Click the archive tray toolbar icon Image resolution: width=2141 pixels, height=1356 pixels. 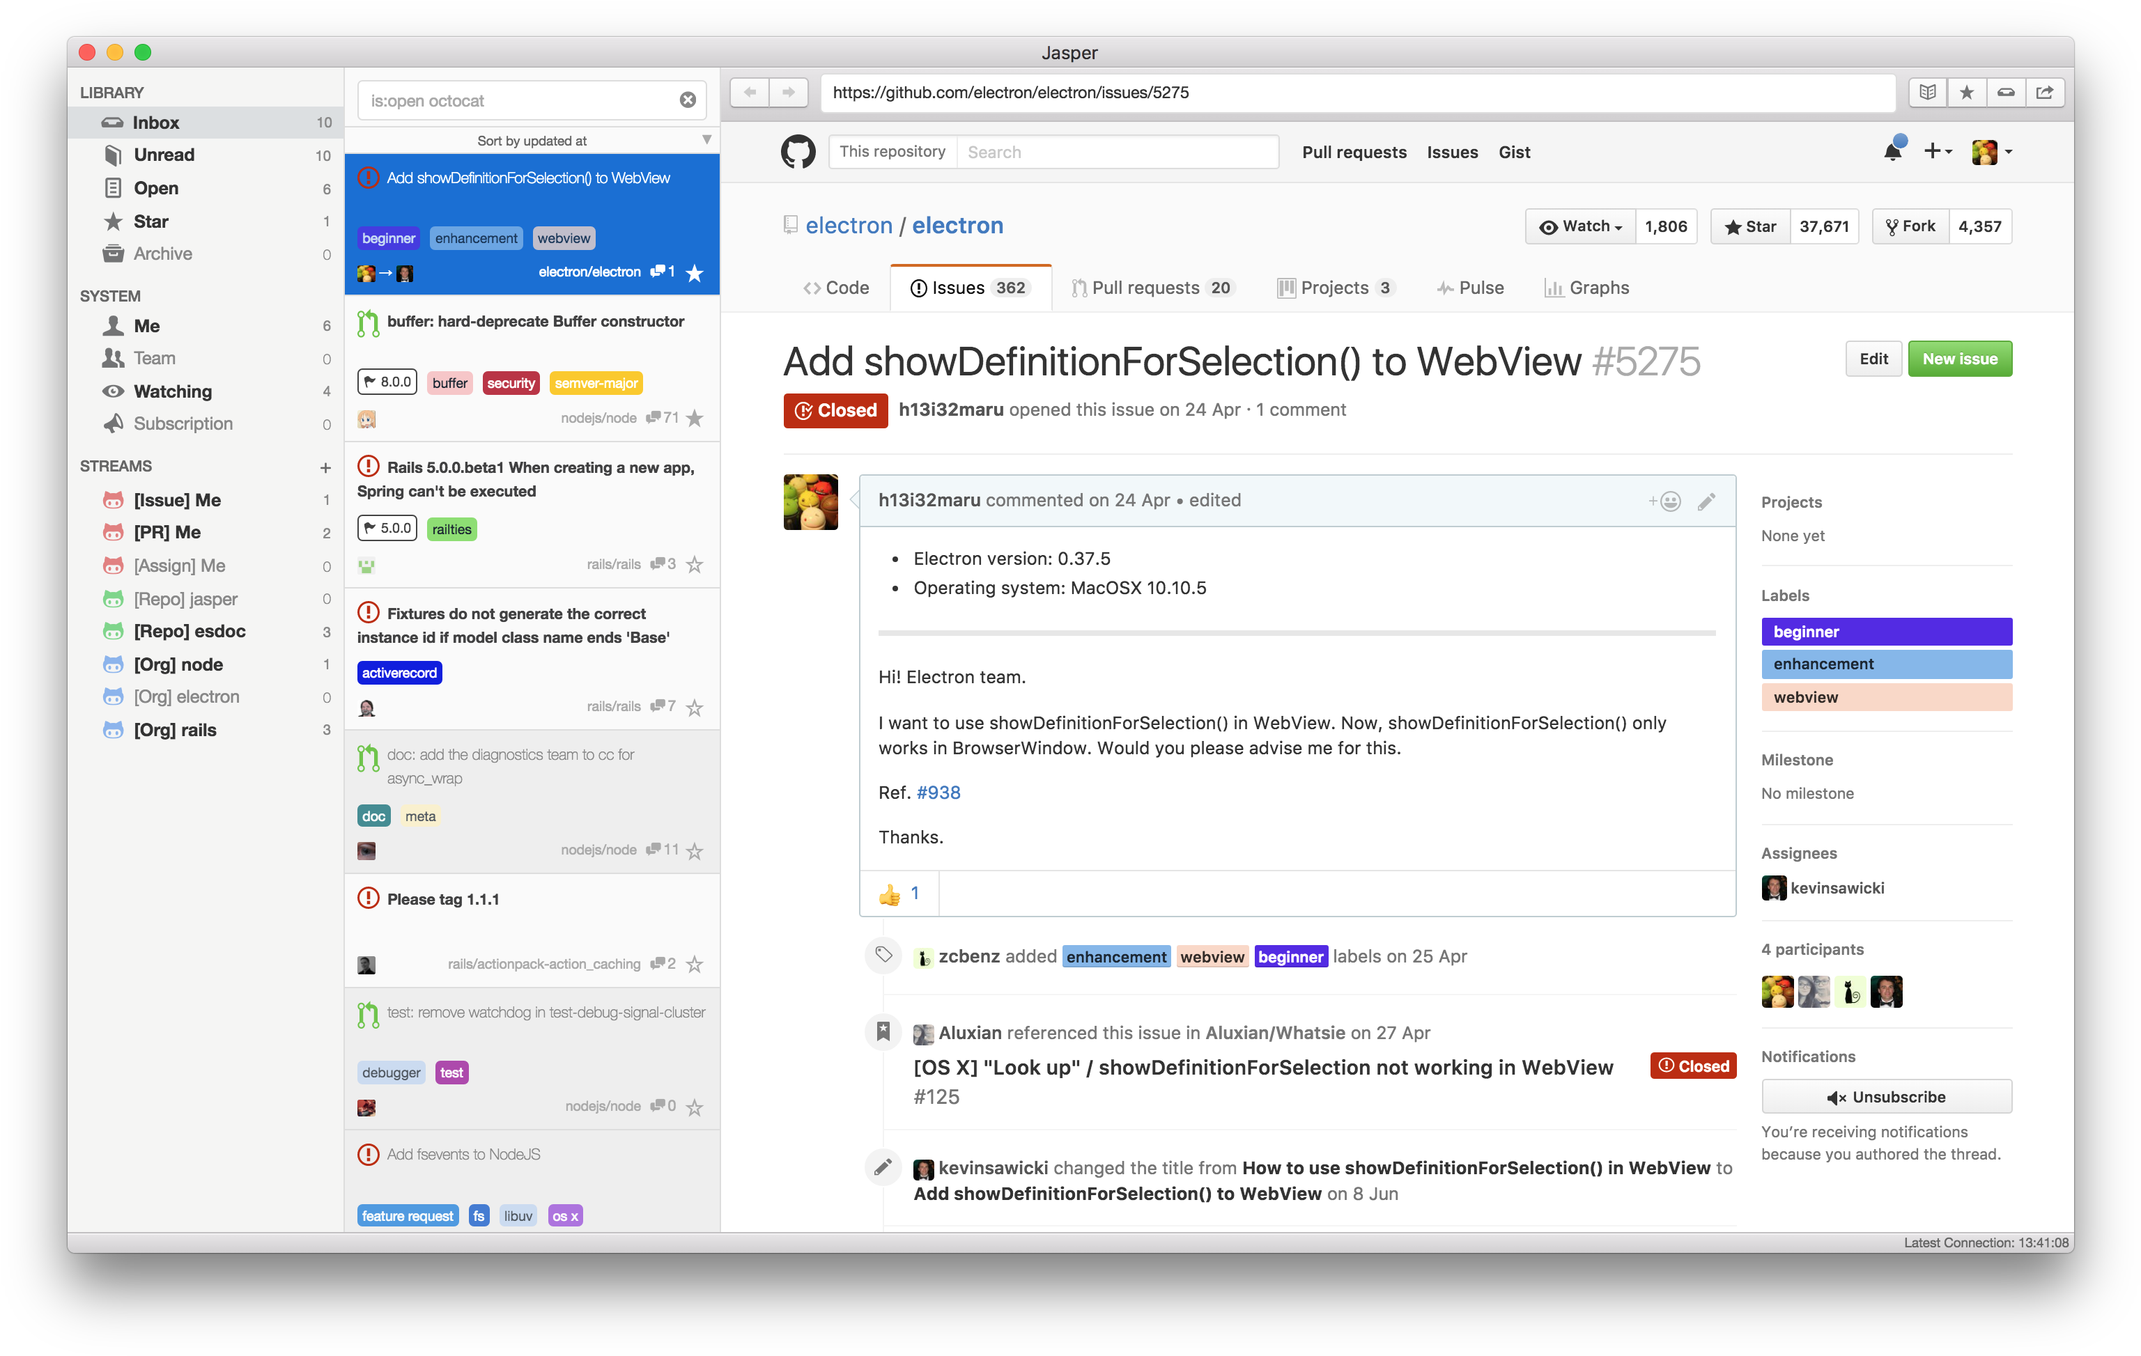tap(2006, 93)
